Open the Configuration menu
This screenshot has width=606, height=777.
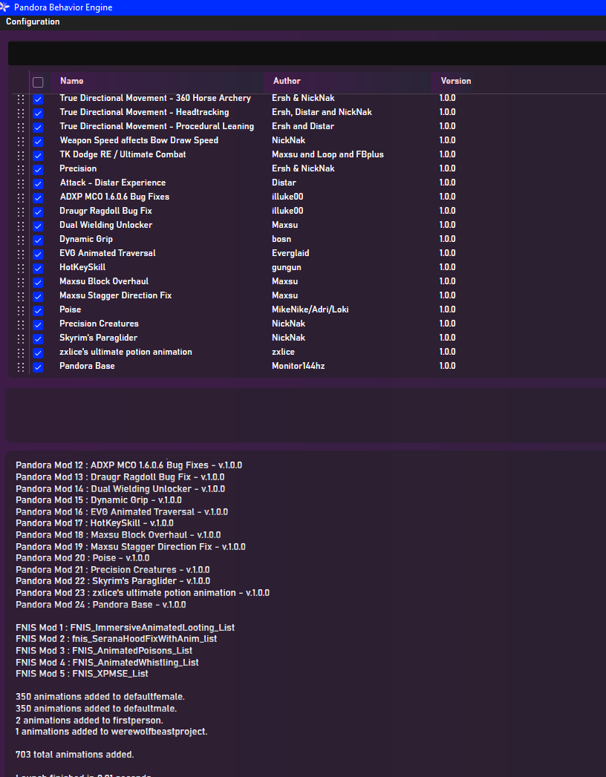point(33,22)
